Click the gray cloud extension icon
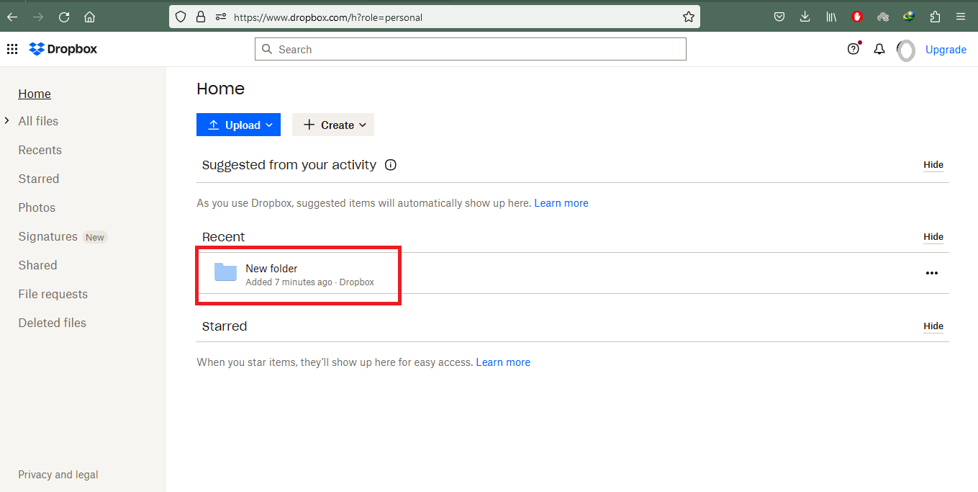This screenshot has height=492, width=978. click(883, 17)
